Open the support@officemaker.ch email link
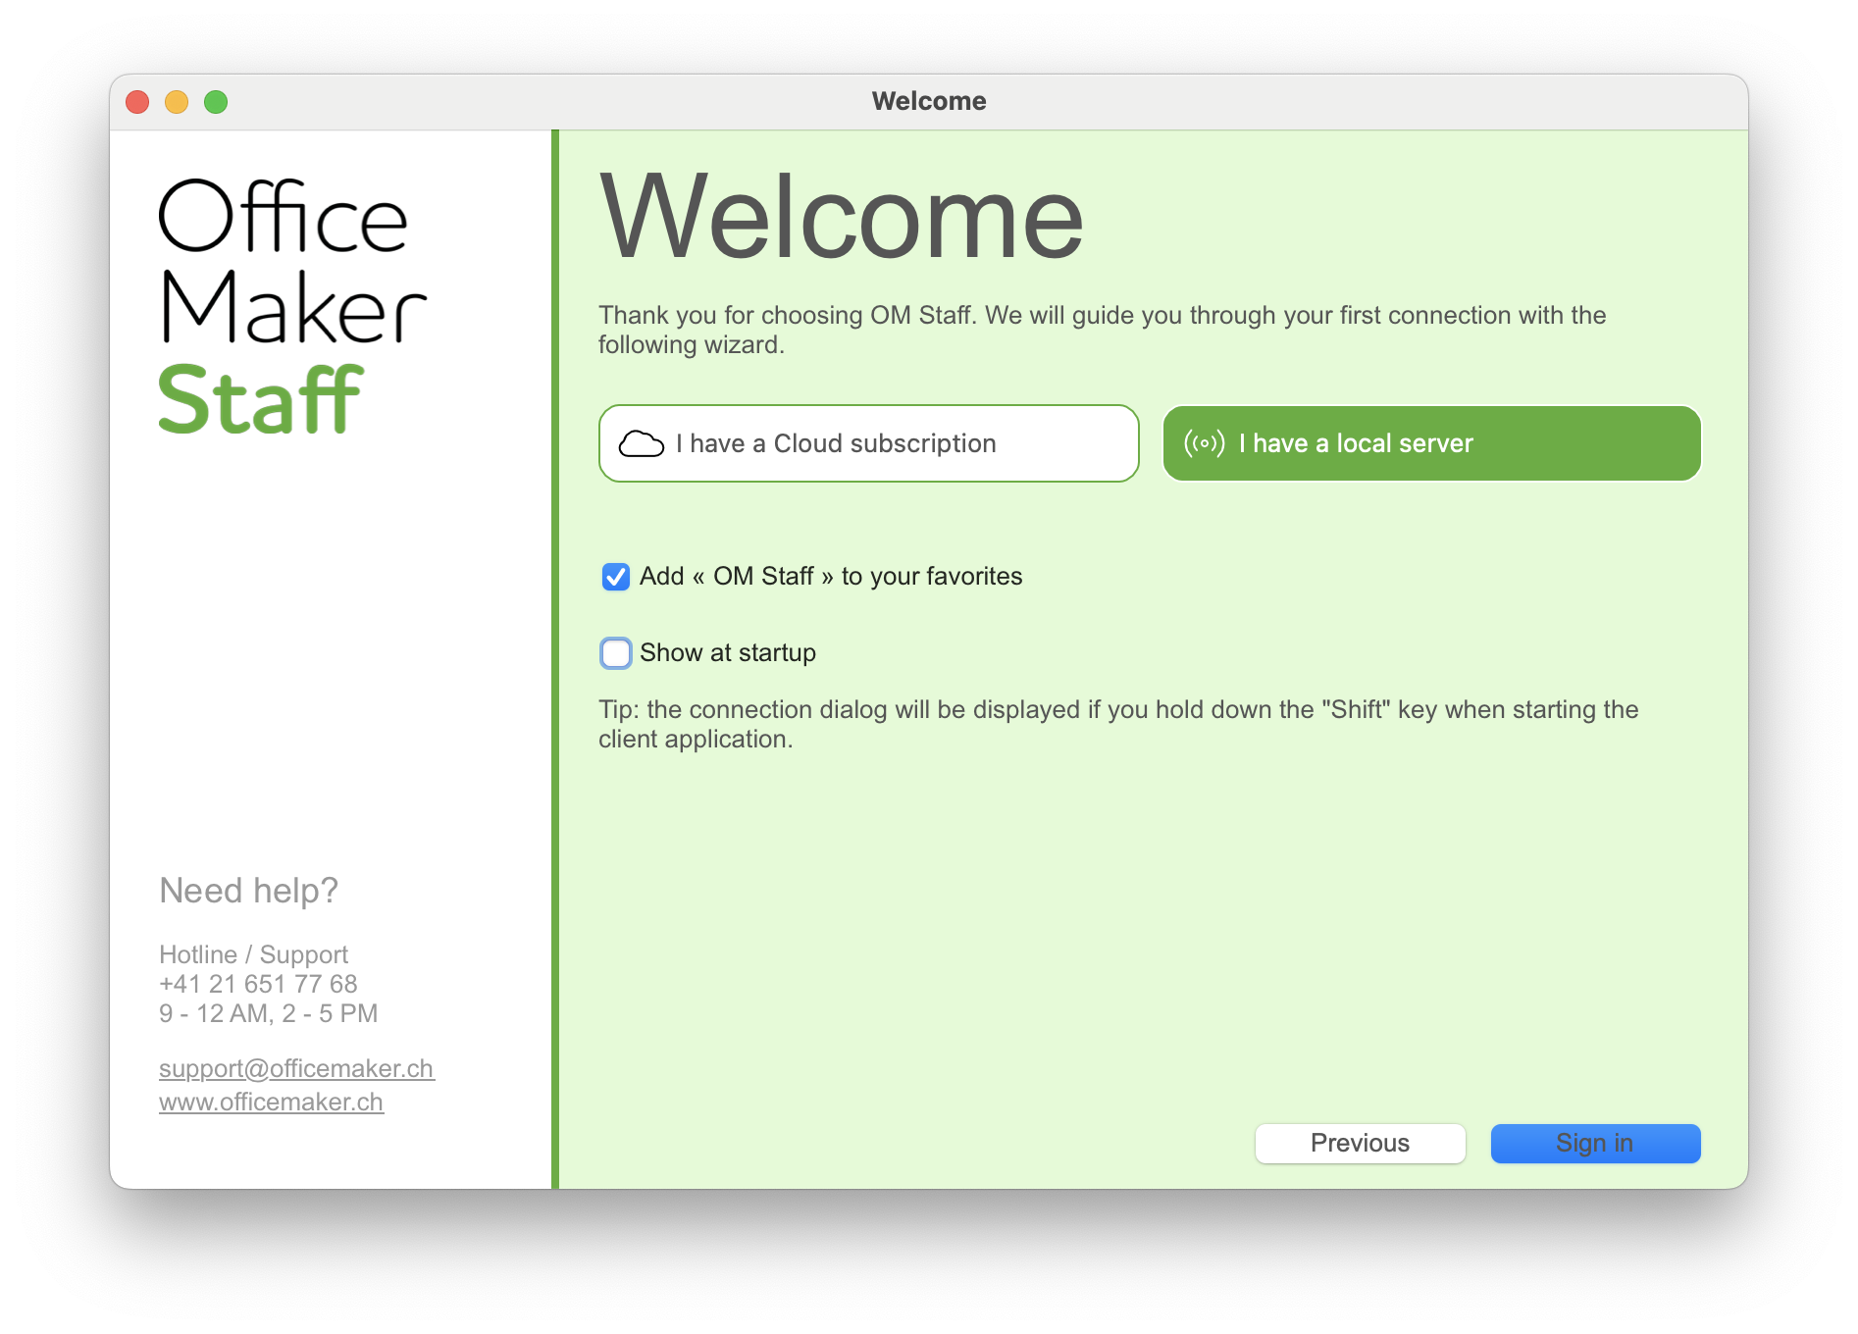The height and width of the screenshot is (1334, 1858). (x=296, y=1068)
